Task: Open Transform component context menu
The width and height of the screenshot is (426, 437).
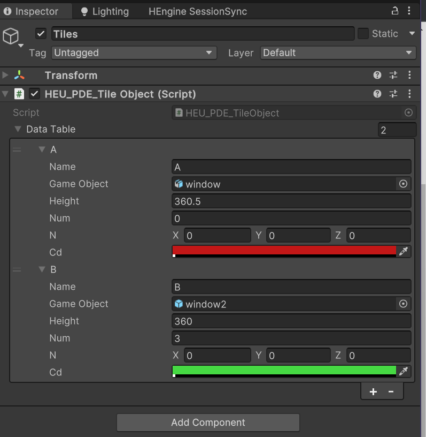Action: (x=409, y=75)
